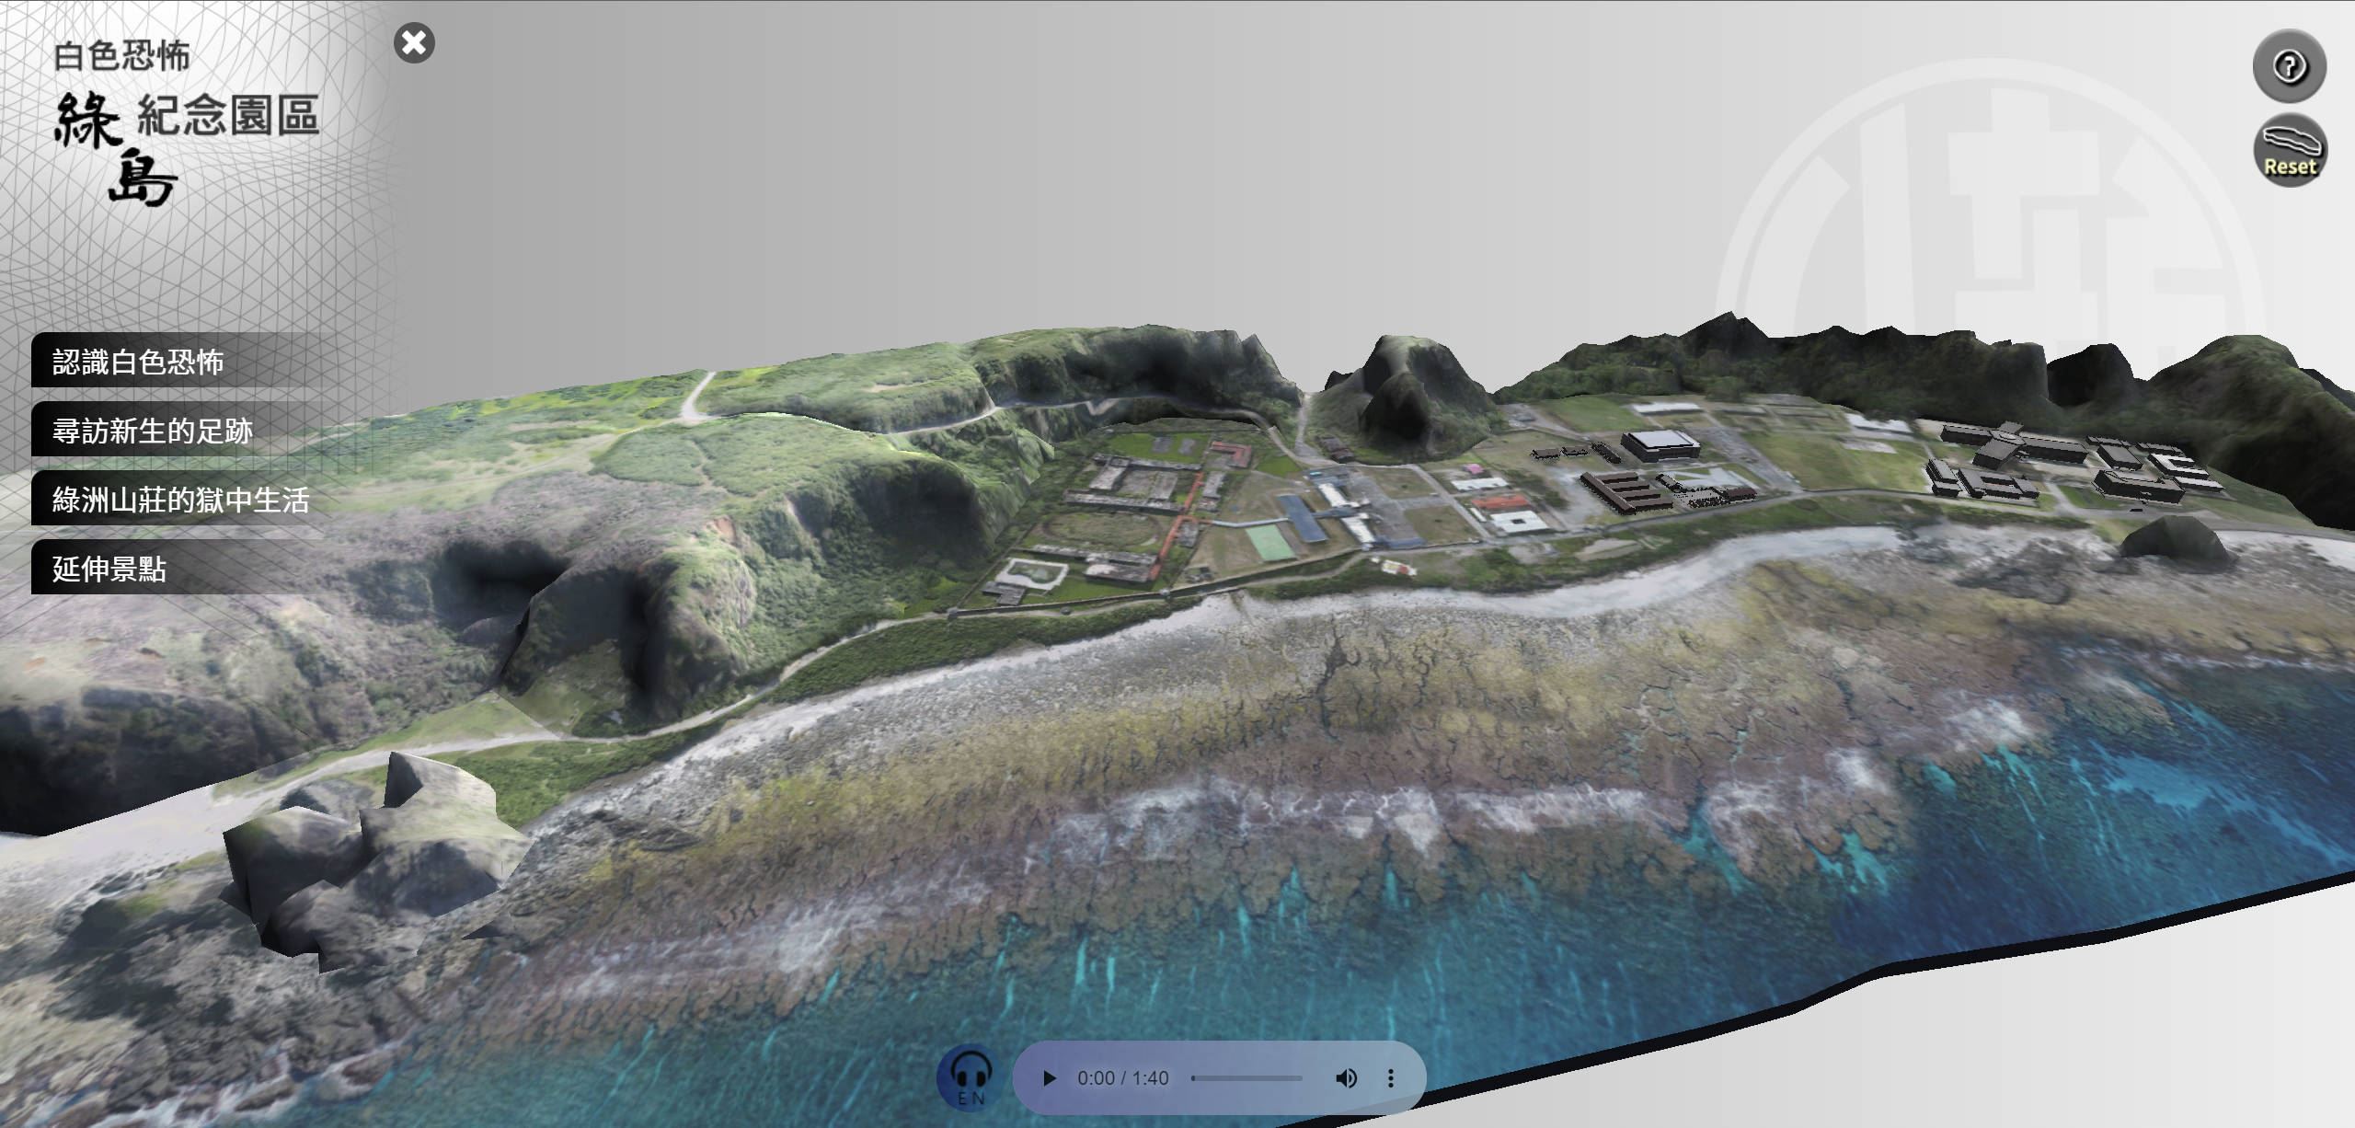Open the help question mark icon
This screenshot has height=1128, width=2355.
tap(2289, 66)
